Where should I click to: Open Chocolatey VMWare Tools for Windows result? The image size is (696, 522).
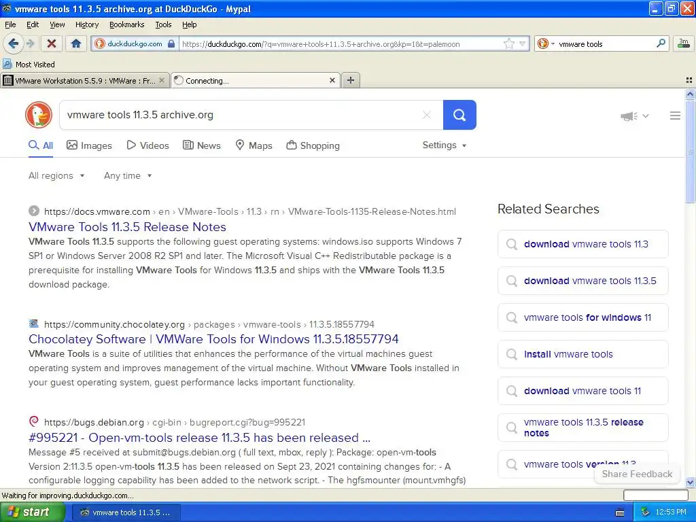(213, 339)
